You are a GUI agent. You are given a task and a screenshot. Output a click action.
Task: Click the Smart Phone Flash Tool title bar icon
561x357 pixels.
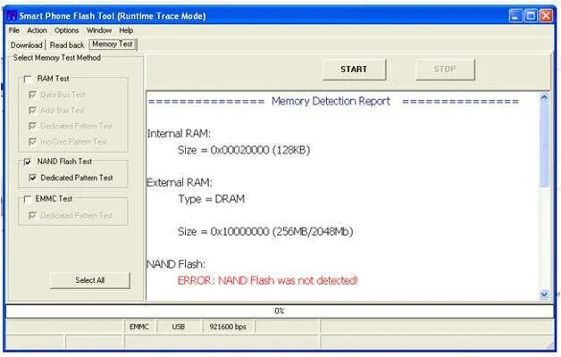point(12,16)
